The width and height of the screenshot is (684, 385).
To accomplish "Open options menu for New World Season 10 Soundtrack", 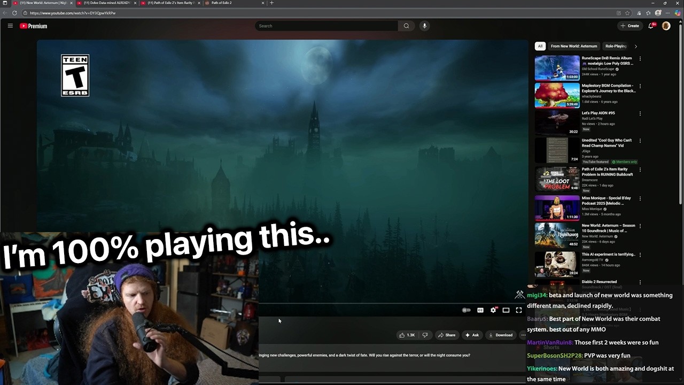I will click(640, 226).
